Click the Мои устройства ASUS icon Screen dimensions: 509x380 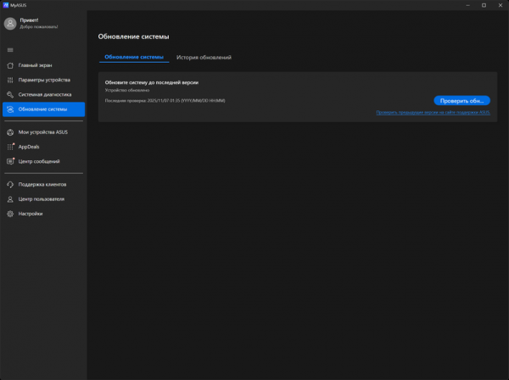coord(10,132)
